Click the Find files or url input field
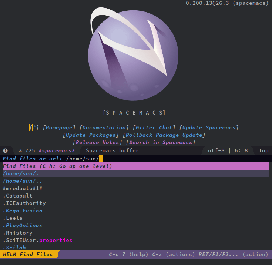The image size is (272, 265). (x=136, y=159)
